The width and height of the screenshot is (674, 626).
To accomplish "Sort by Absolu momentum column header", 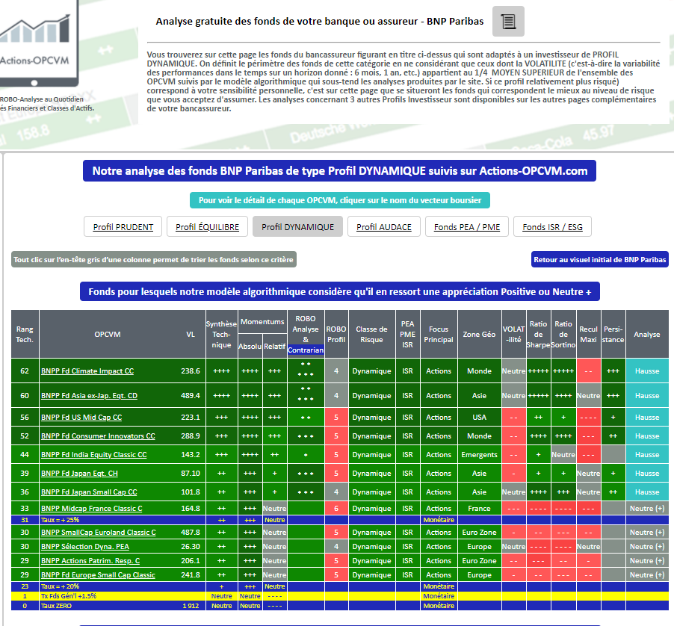I will click(x=250, y=347).
